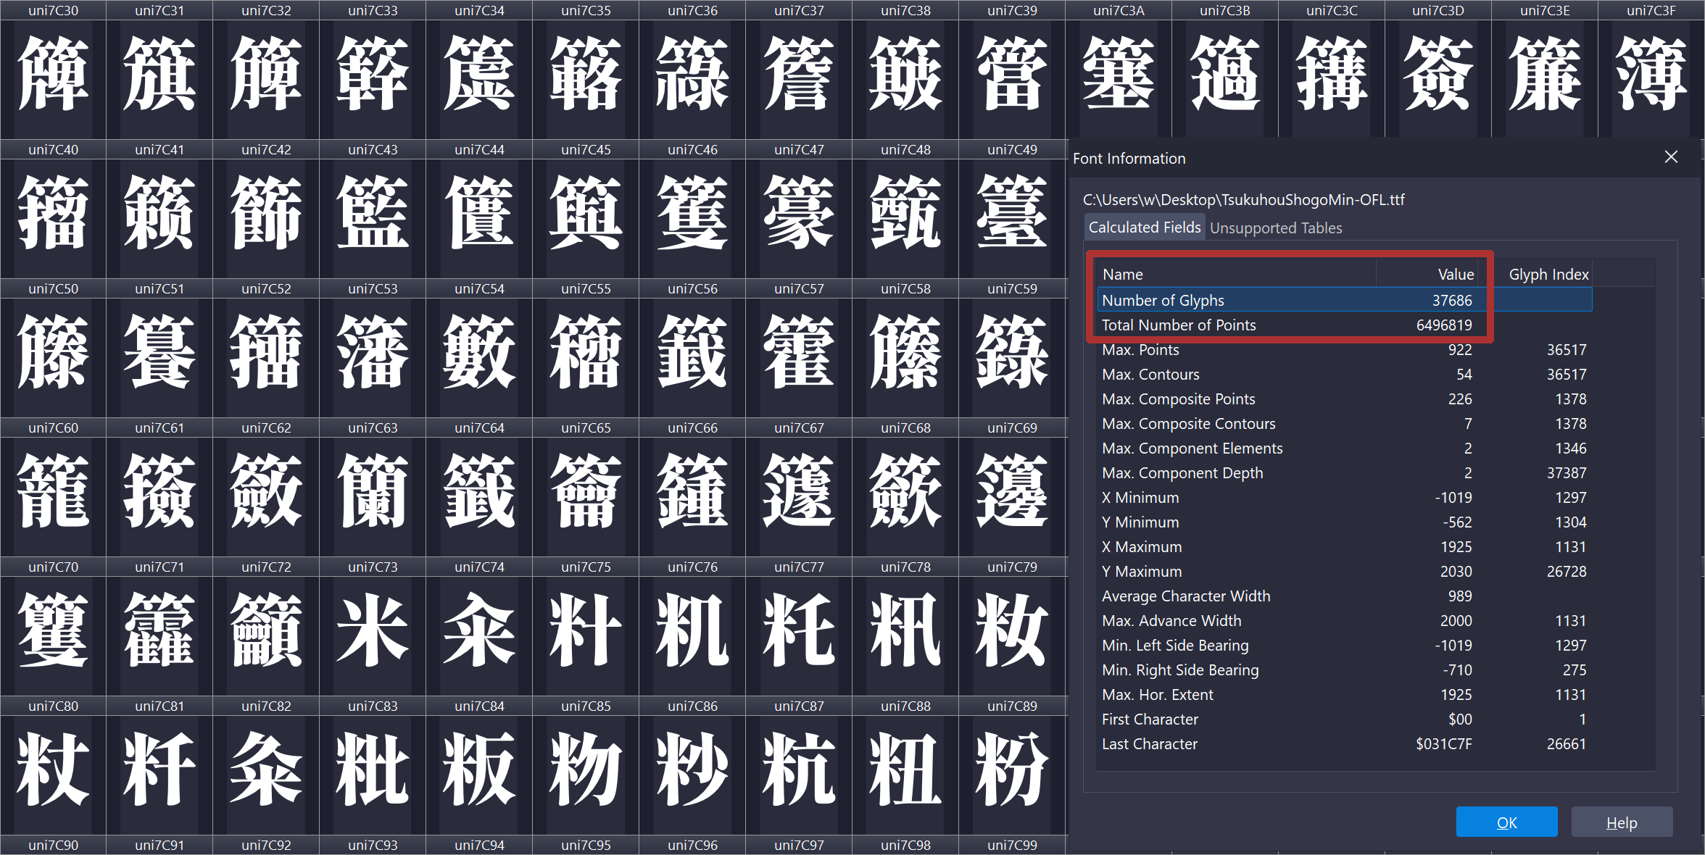Viewport: 1705px width, 855px height.
Task: Select glyph cell uni7C49
Action: click(x=1012, y=209)
